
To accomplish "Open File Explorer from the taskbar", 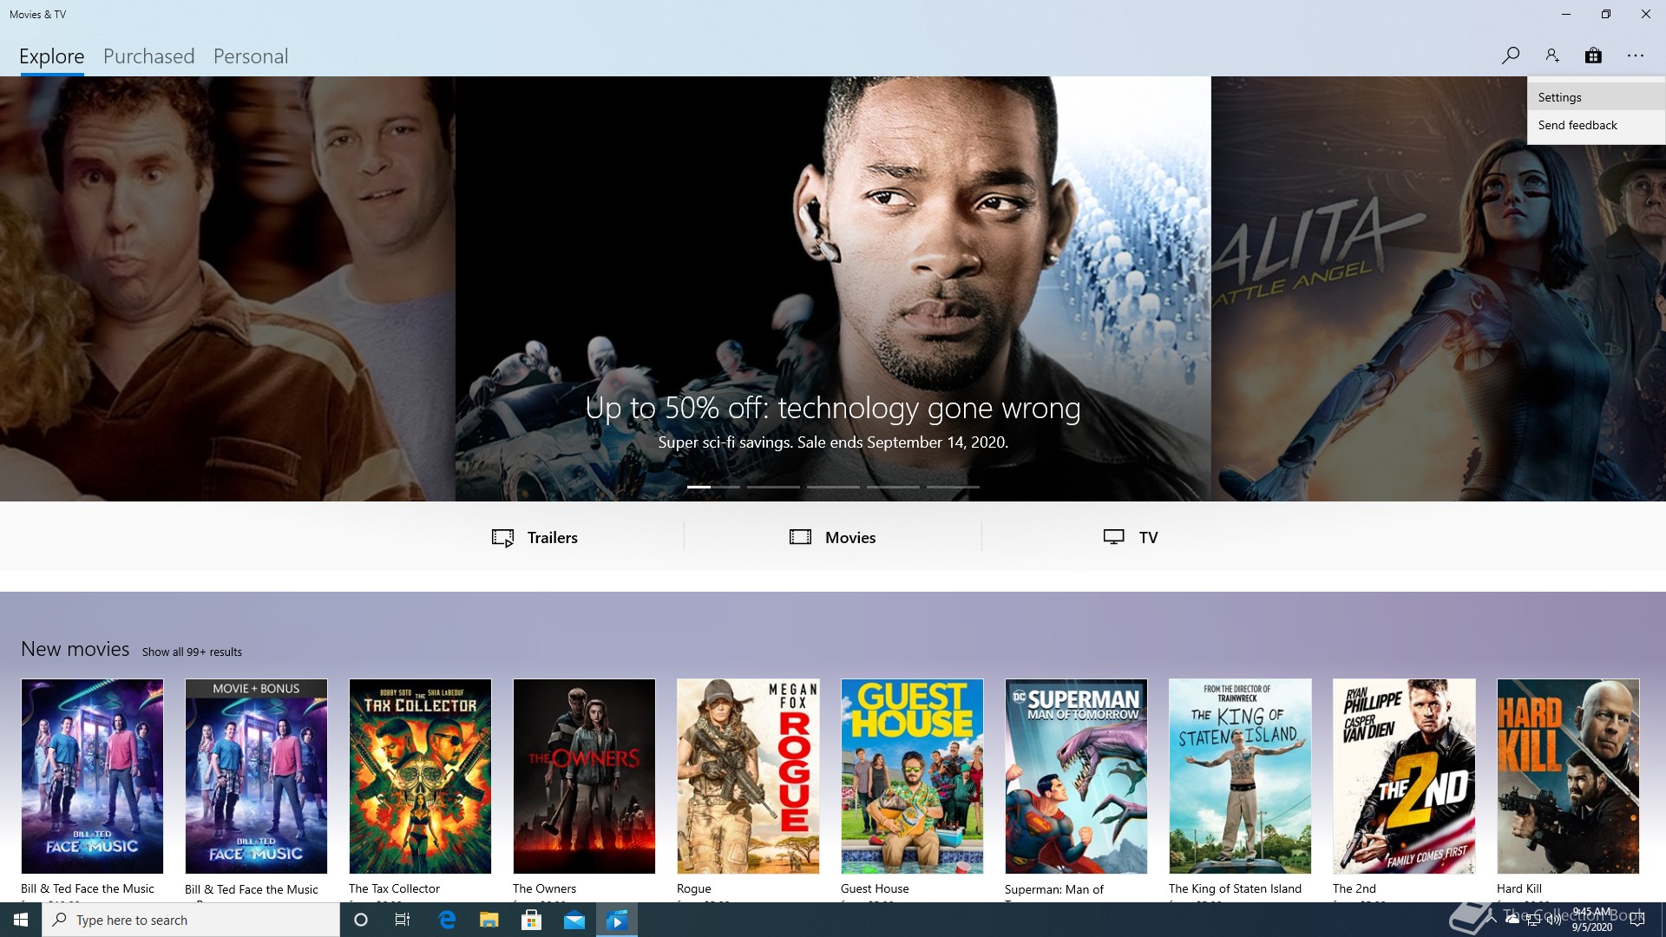I will pyautogui.click(x=489, y=920).
